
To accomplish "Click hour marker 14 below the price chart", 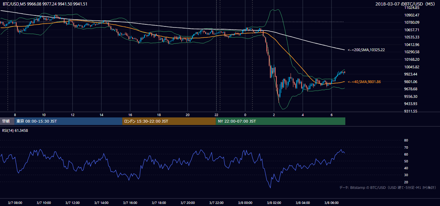I will (x=101, y=115).
